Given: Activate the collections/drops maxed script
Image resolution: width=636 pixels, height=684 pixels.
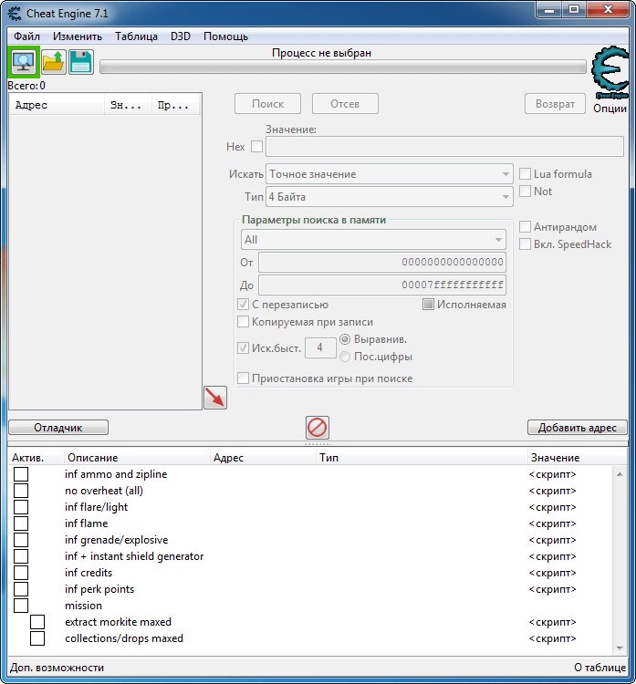Looking at the screenshot, I should (x=37, y=638).
